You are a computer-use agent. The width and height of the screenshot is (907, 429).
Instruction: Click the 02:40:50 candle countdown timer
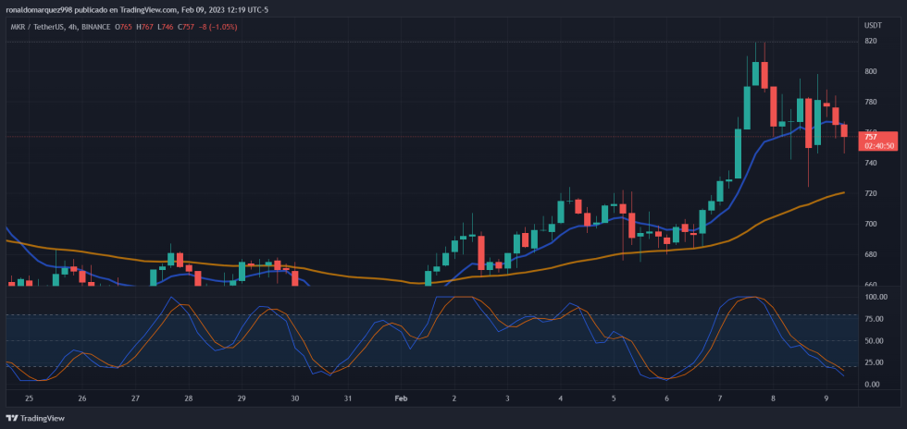click(879, 146)
